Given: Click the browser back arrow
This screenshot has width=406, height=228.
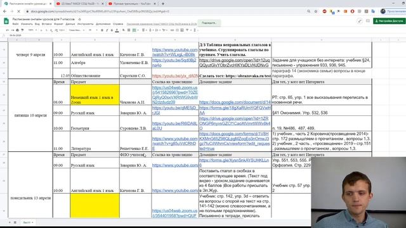Looking at the screenshot, I should (4, 11).
